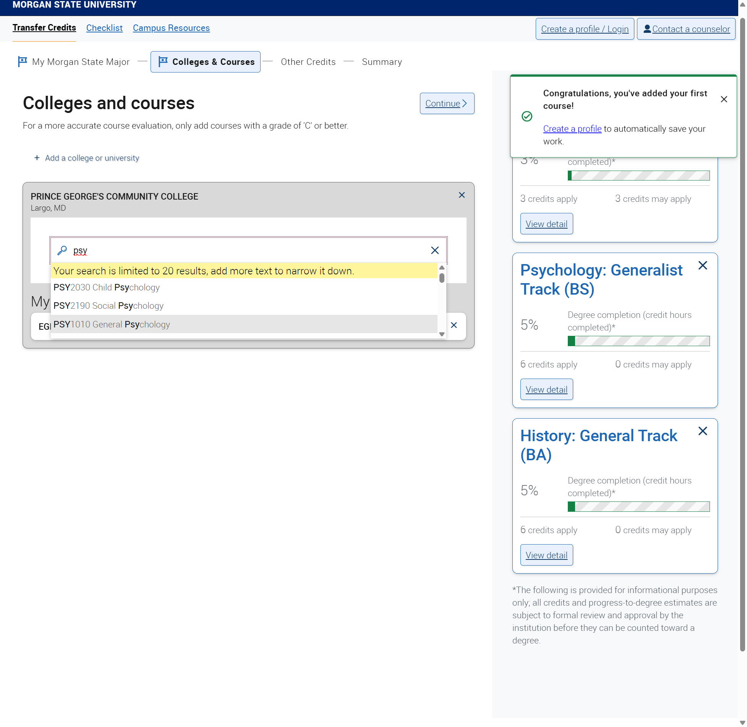Open the Transfer Credits tab
The width and height of the screenshot is (747, 727).
(x=44, y=28)
